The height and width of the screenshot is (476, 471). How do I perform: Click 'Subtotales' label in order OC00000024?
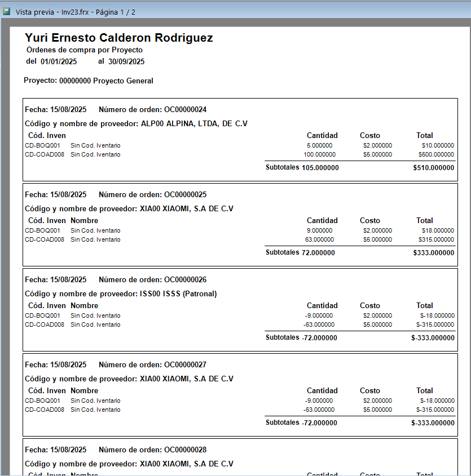283,167
